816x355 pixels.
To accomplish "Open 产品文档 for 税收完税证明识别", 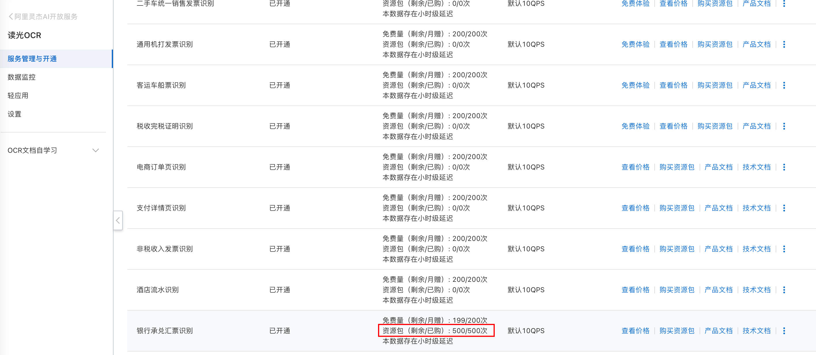I will point(756,126).
